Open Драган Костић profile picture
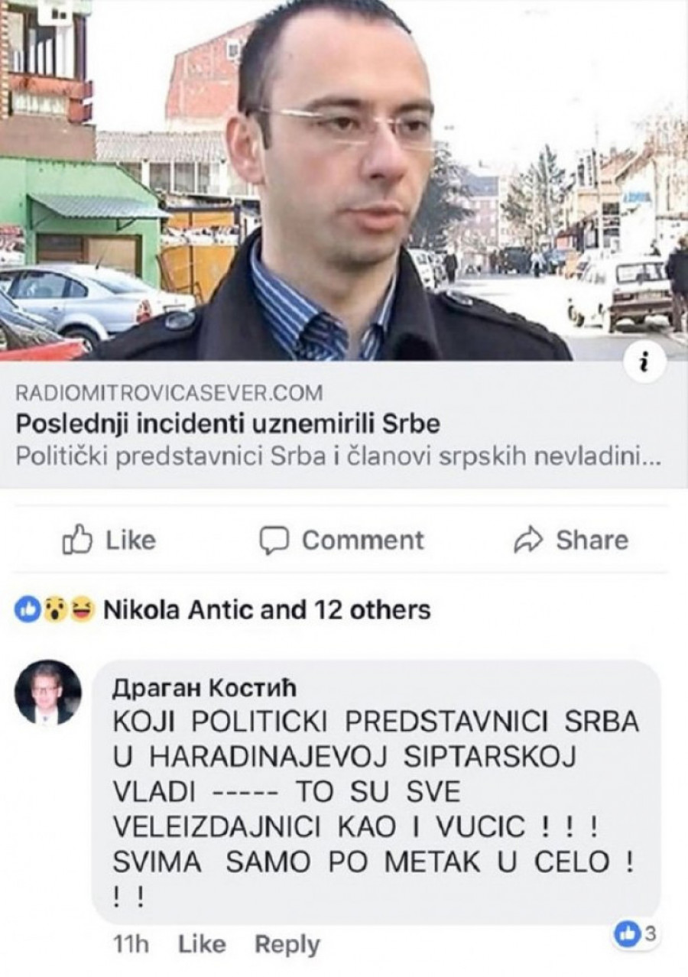Viewport: 688px width, 977px height. 47,693
